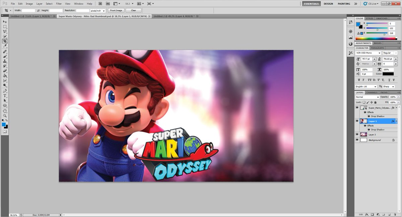Expand the pixels/inch resolution unit dropdown

(98, 10)
